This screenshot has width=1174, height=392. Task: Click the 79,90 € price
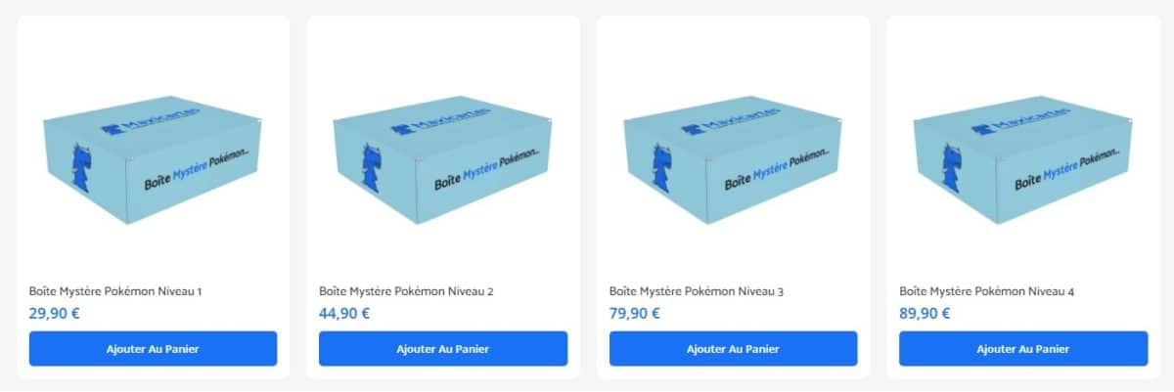tap(635, 313)
